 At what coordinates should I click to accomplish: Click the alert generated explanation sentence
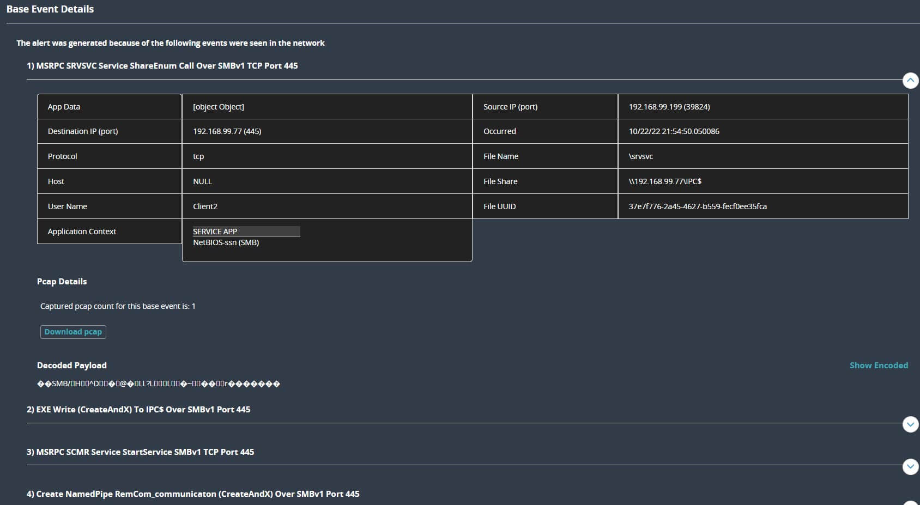coord(171,43)
